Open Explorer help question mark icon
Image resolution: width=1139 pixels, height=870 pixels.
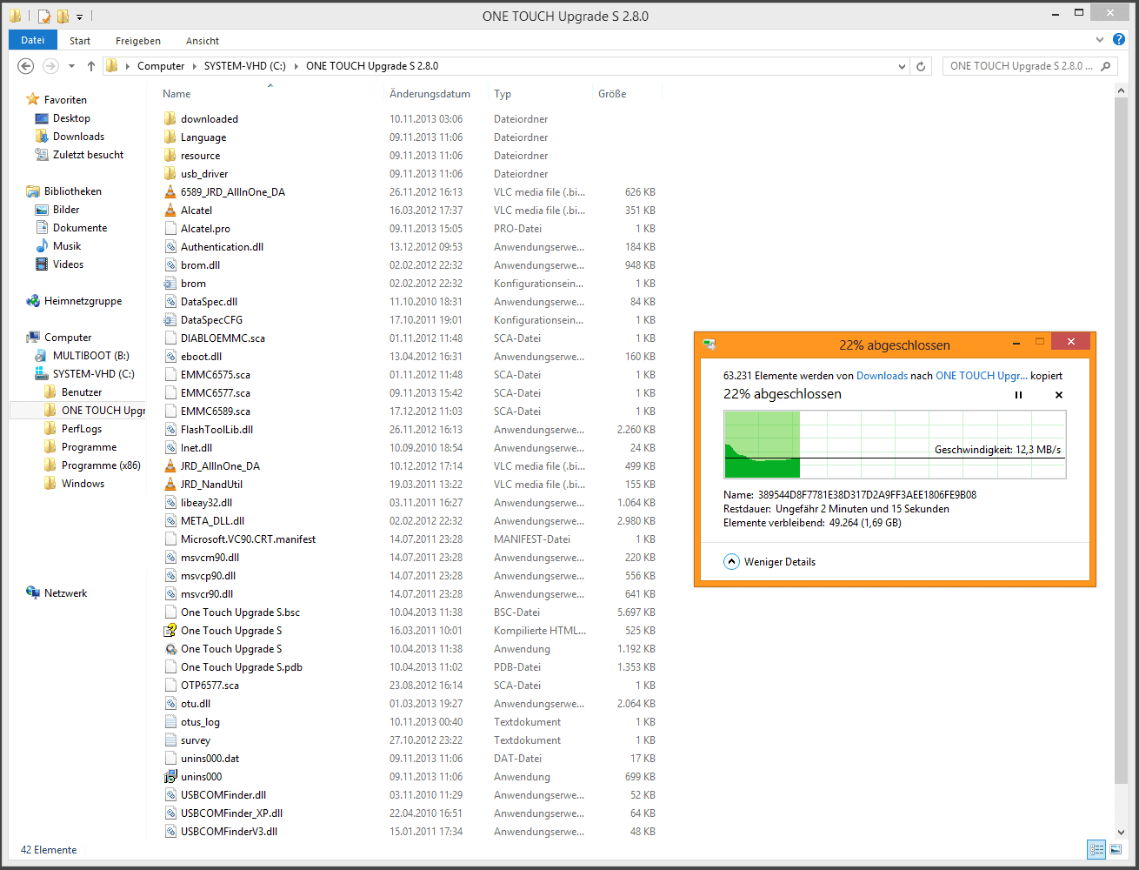(1119, 40)
